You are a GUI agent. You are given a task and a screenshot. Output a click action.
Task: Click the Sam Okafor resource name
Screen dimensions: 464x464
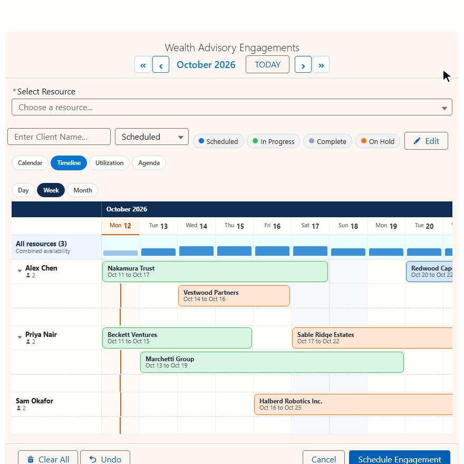coord(34,401)
